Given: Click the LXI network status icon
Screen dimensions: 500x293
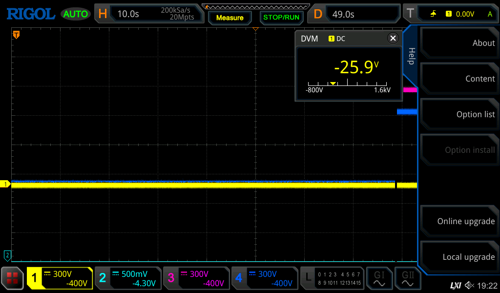Looking at the screenshot, I should tap(455, 285).
